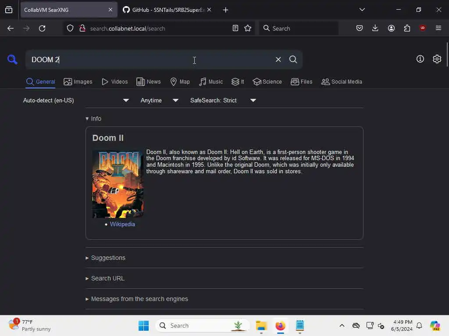Collapse the Info section

tap(93, 119)
